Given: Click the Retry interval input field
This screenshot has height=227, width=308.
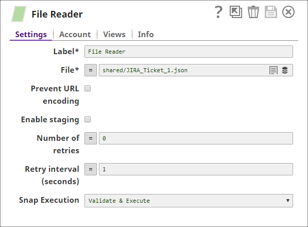Looking at the screenshot, I should coord(196,169).
